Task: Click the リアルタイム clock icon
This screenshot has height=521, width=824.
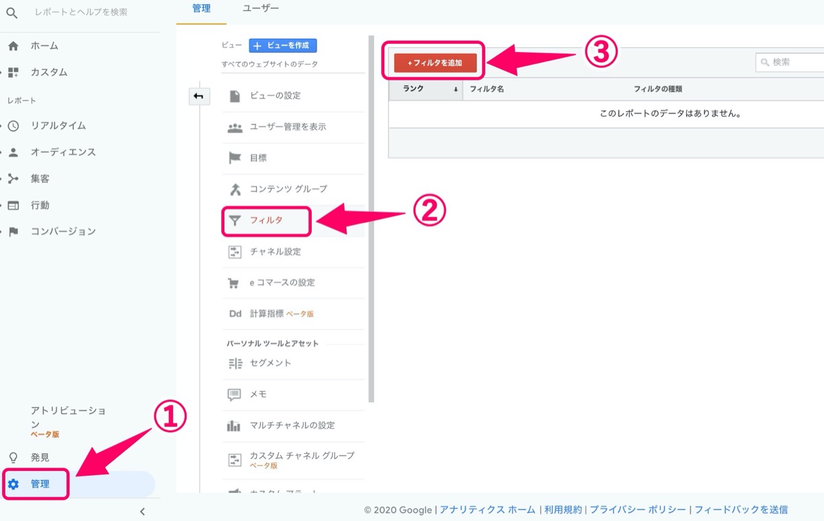Action: 13,126
